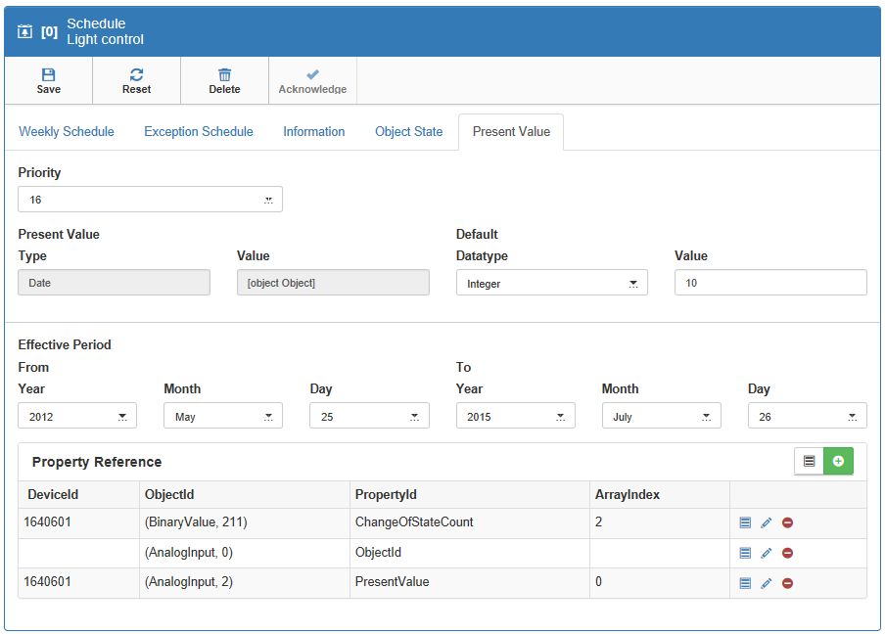Show details for the AnalogInput 2 row
This screenshot has height=634, width=885.
(745, 583)
